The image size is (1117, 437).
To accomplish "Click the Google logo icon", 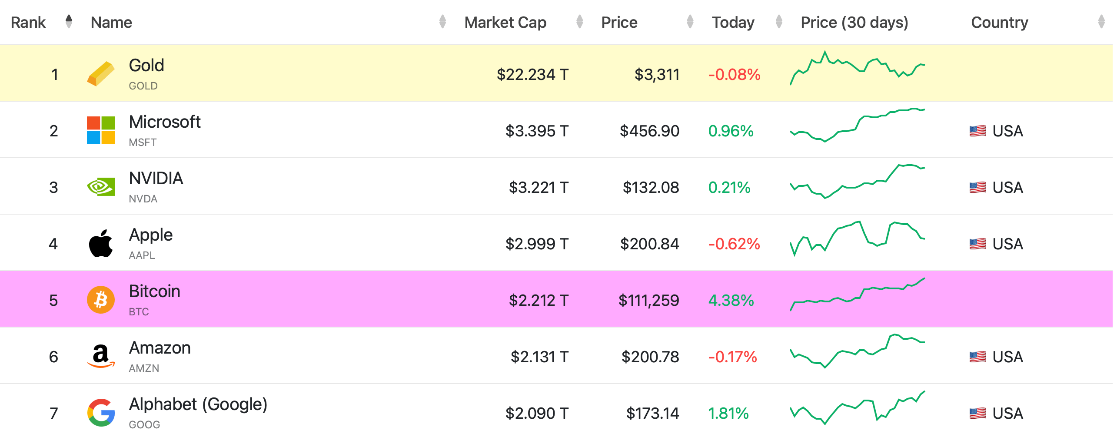I will pyautogui.click(x=101, y=413).
